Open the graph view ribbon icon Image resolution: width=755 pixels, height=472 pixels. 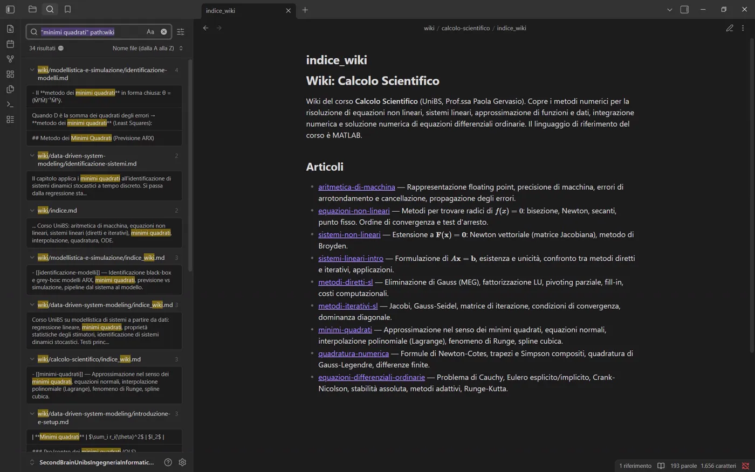(10, 59)
